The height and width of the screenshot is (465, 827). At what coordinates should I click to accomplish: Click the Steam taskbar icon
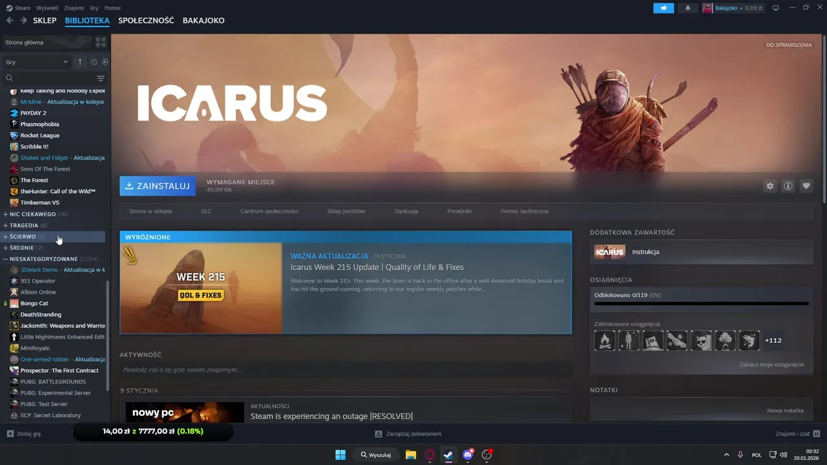pos(448,455)
